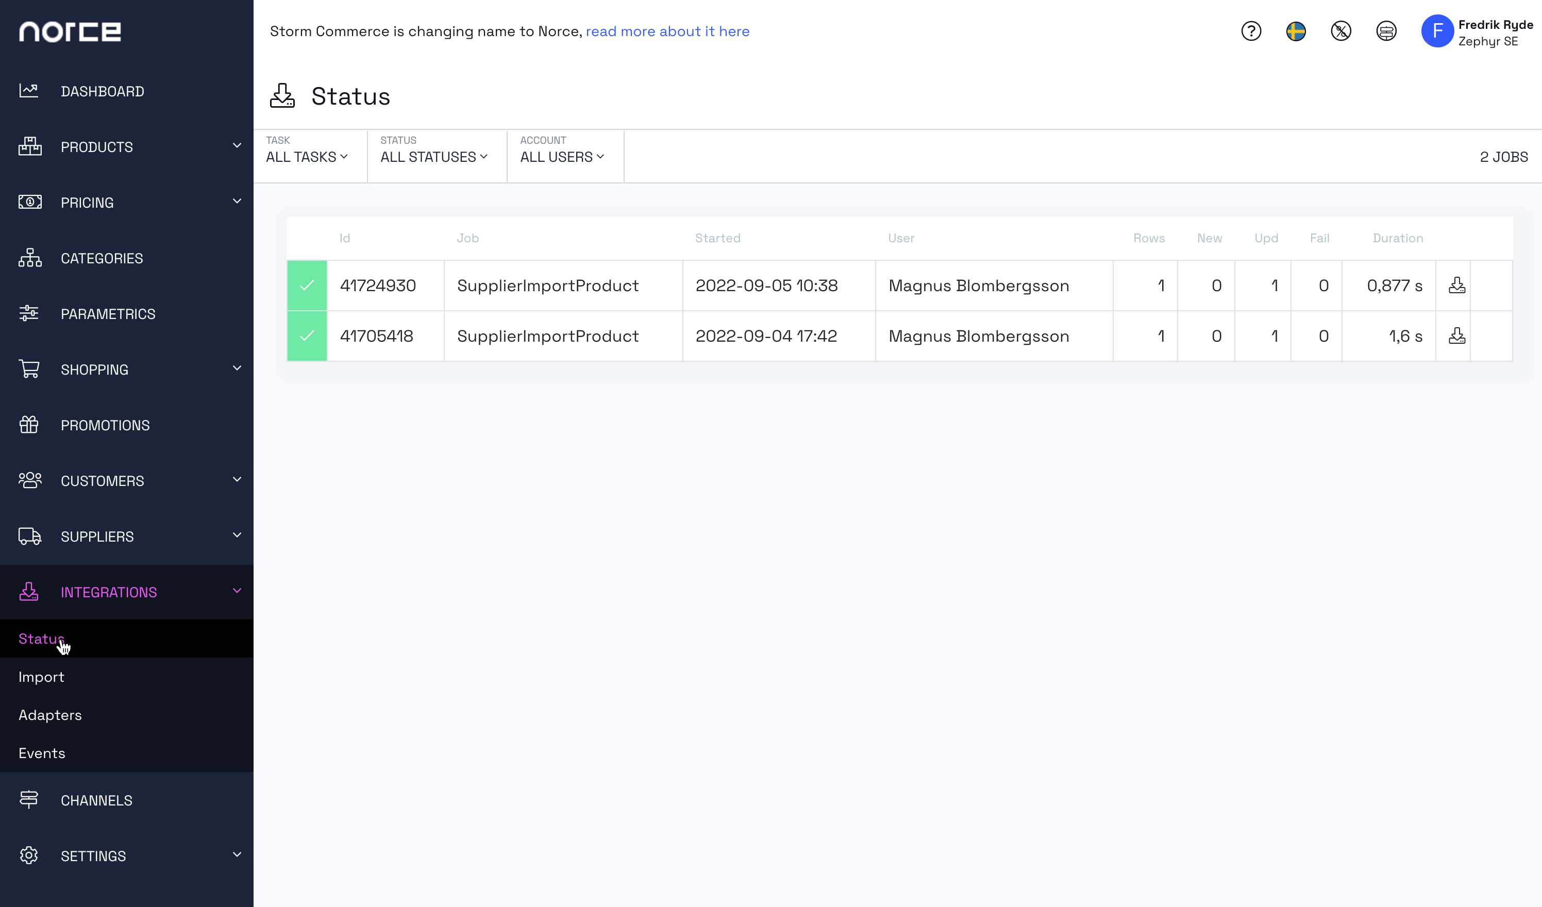Expand the Customers menu chevron

click(237, 480)
